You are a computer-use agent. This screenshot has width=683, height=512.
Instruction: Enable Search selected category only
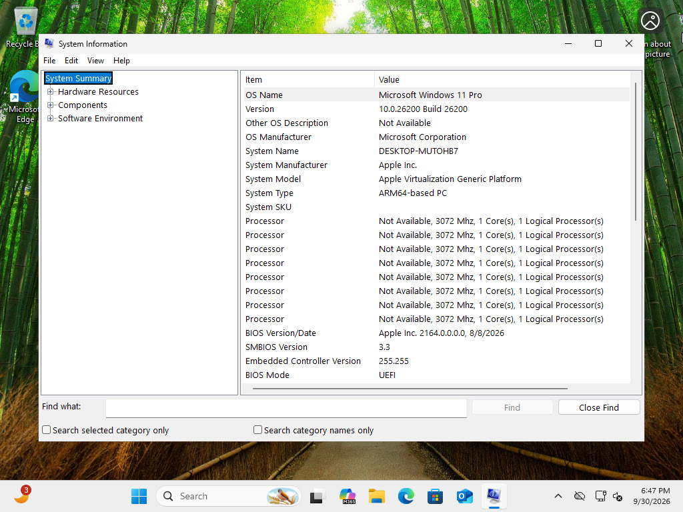coord(46,430)
